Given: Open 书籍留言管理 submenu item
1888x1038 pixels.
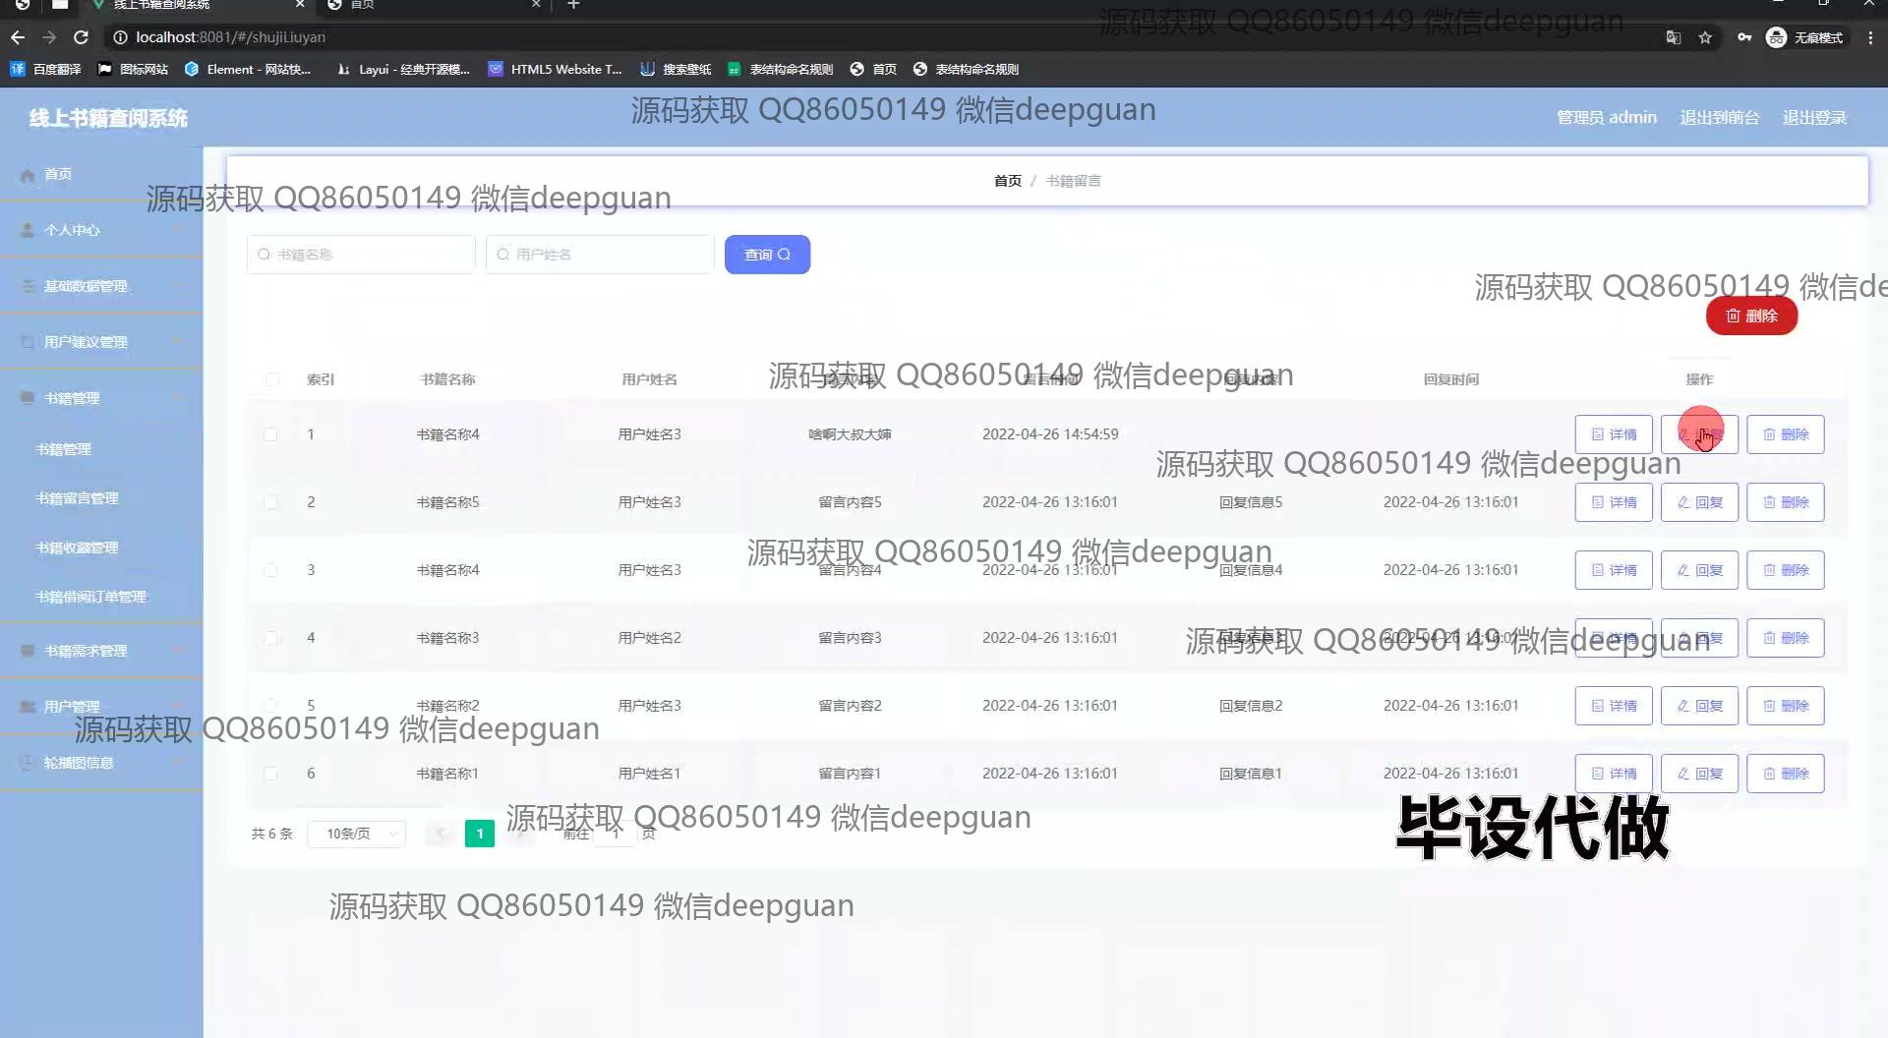Looking at the screenshot, I should tap(77, 498).
